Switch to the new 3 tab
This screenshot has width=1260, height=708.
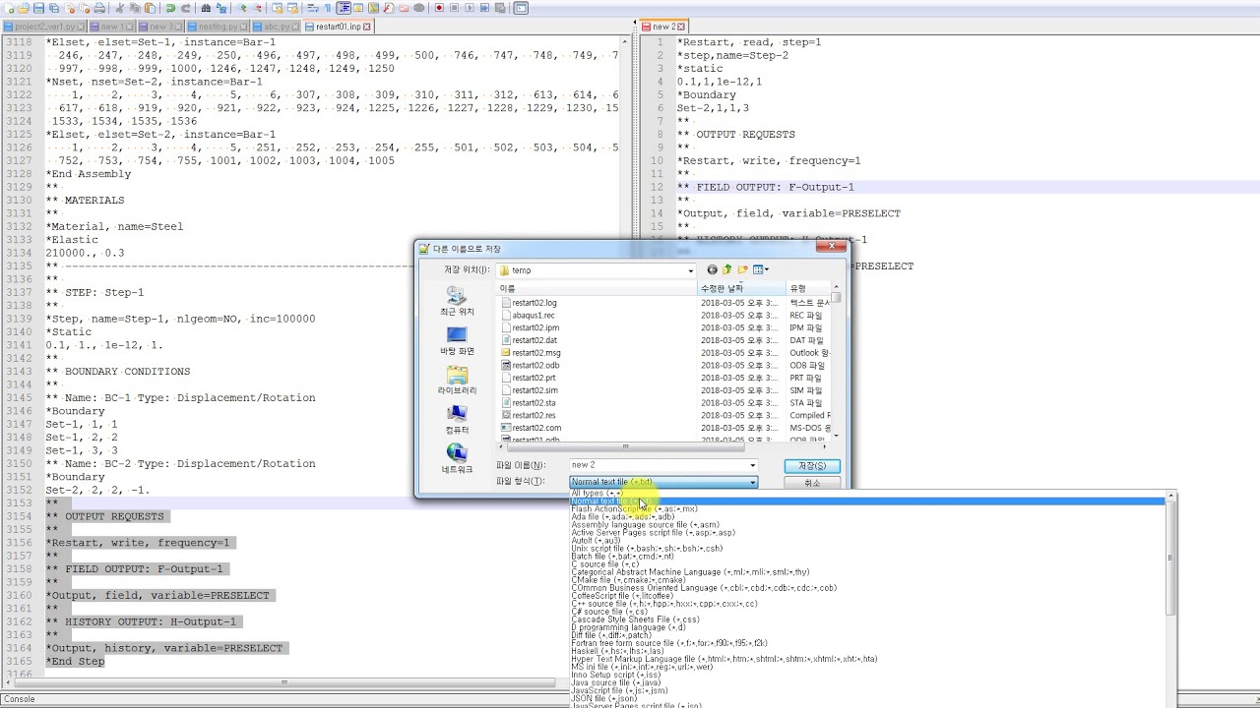160,27
